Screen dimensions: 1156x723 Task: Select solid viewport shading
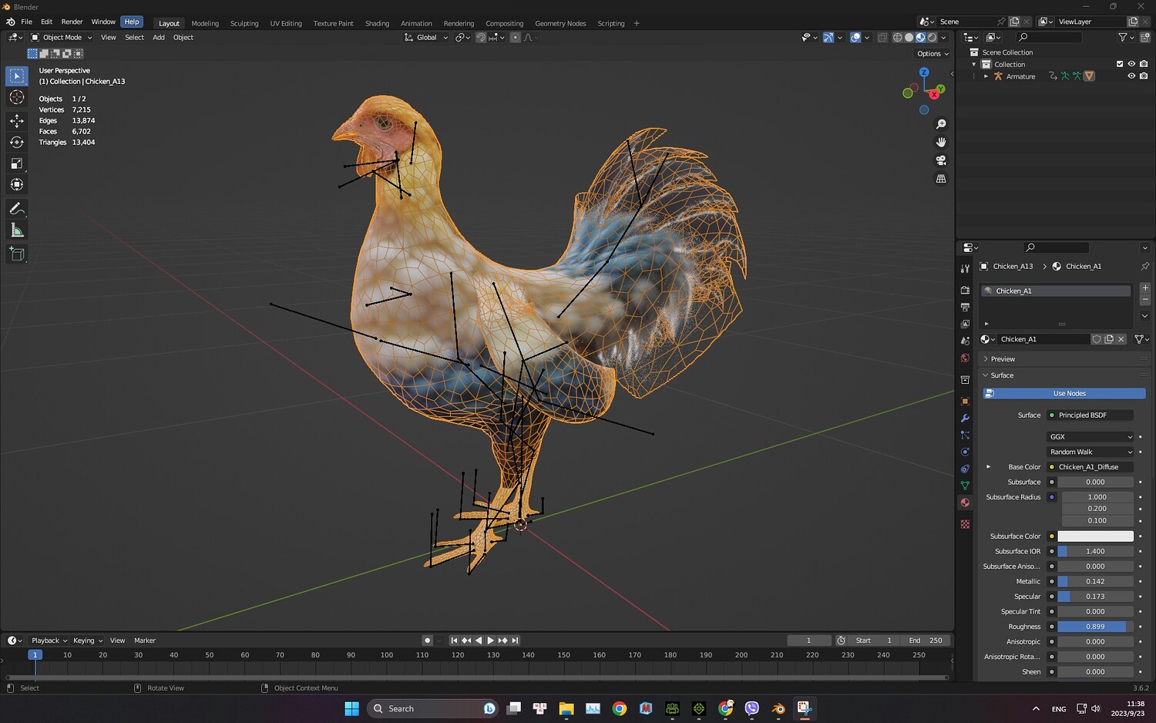click(x=909, y=37)
